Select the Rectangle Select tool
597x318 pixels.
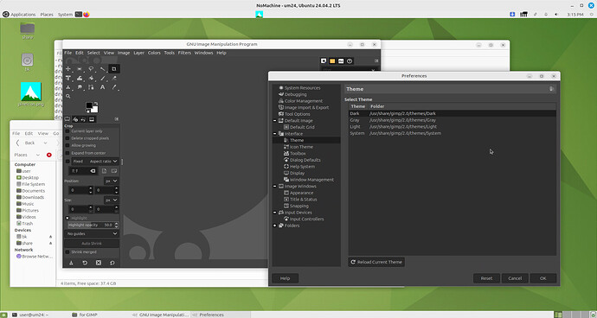pyautogui.click(x=80, y=69)
